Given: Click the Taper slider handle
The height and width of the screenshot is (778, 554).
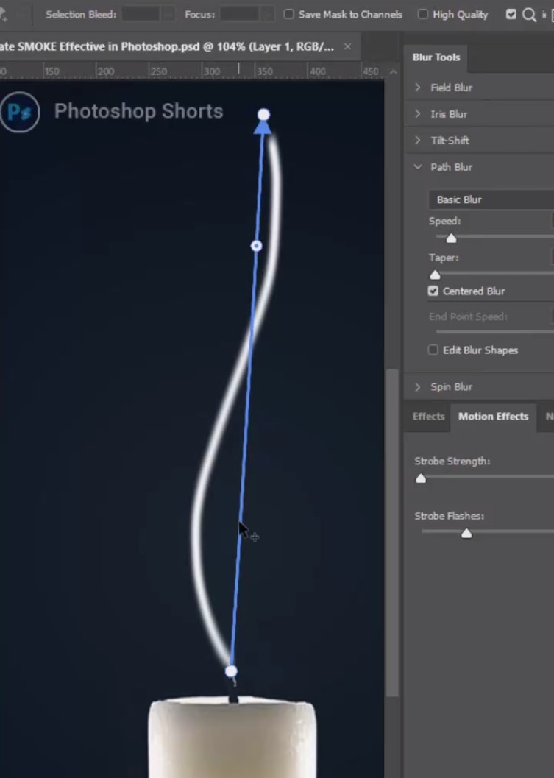Looking at the screenshot, I should [x=435, y=275].
